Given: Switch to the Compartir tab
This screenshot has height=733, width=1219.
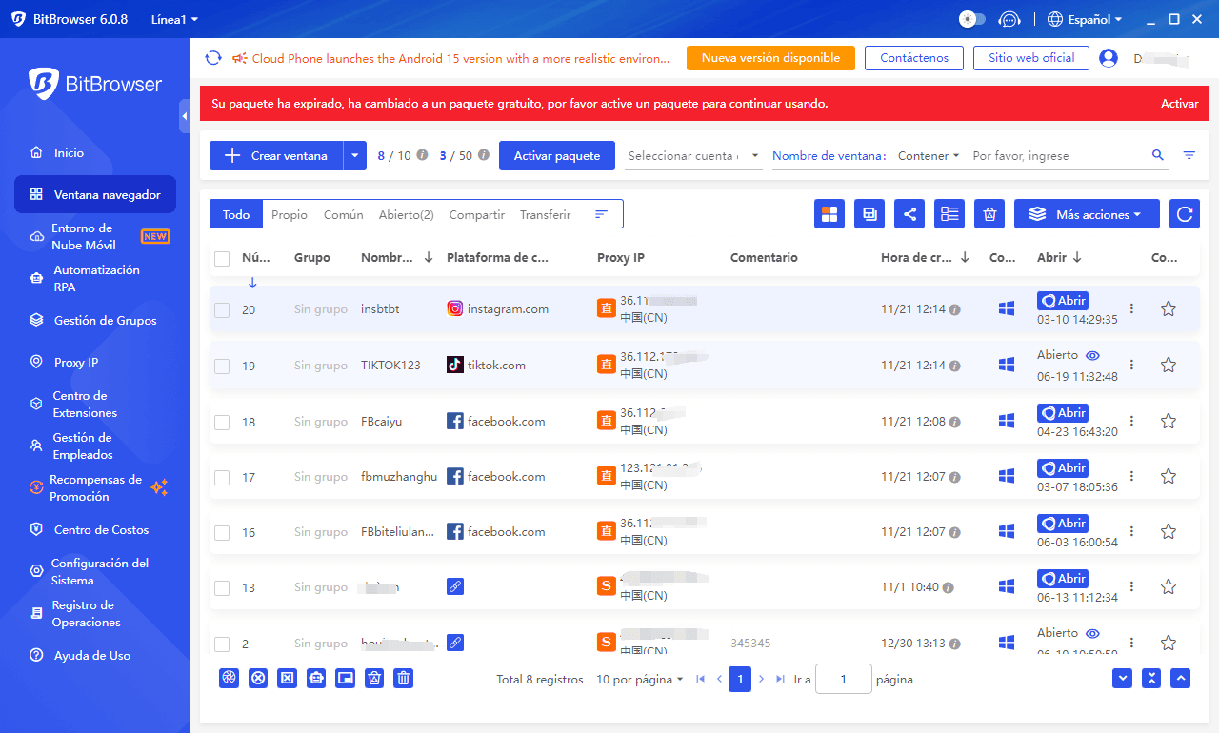Looking at the screenshot, I should click(x=477, y=214).
